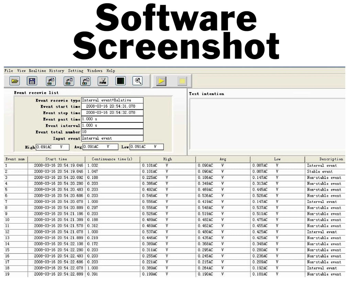Click the Continuance time(s) column header

(x=112, y=159)
